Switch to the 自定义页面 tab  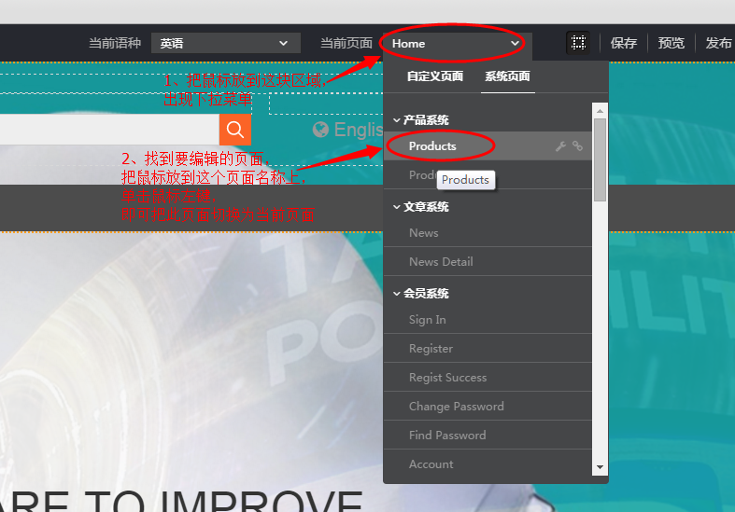click(x=435, y=76)
